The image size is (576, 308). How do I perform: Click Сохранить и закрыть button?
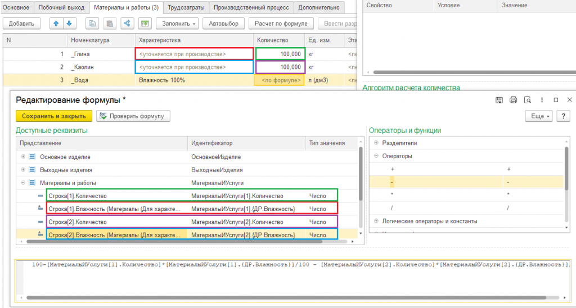(53, 116)
